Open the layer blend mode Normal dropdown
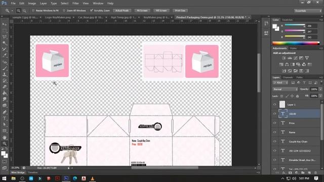The height and width of the screenshot is (182, 324). pos(285,89)
